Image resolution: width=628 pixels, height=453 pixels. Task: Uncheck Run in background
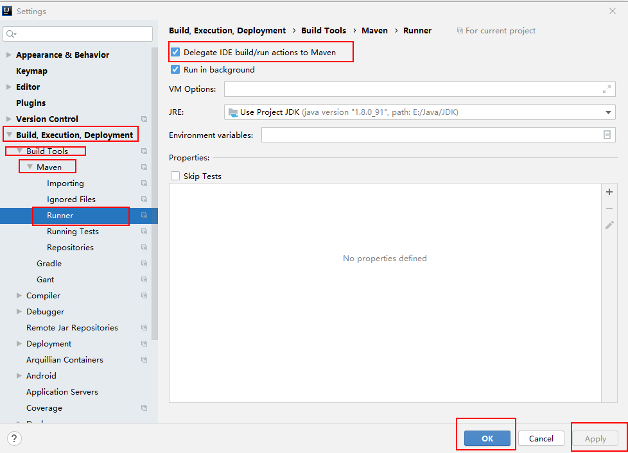pos(175,70)
